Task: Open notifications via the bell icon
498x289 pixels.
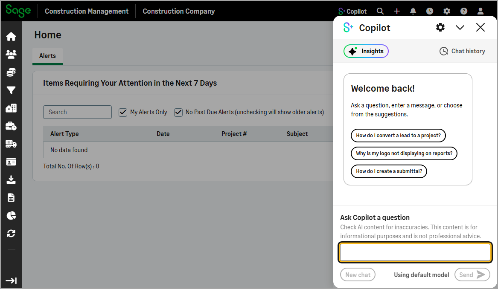Action: [413, 11]
